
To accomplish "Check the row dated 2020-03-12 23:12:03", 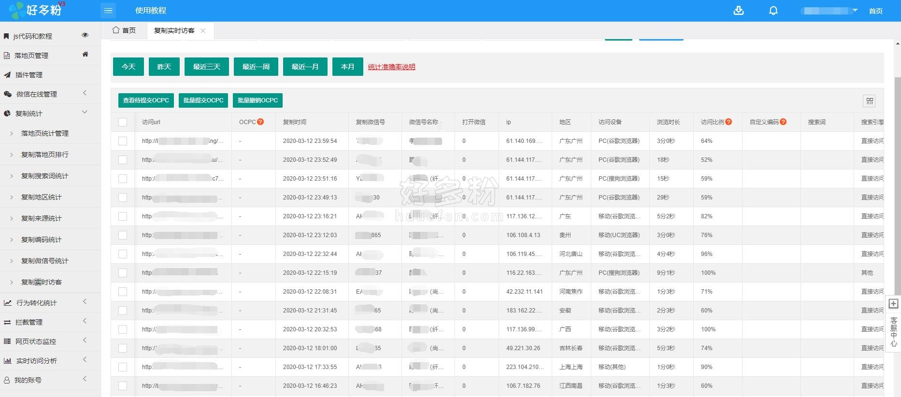I will pyautogui.click(x=123, y=235).
